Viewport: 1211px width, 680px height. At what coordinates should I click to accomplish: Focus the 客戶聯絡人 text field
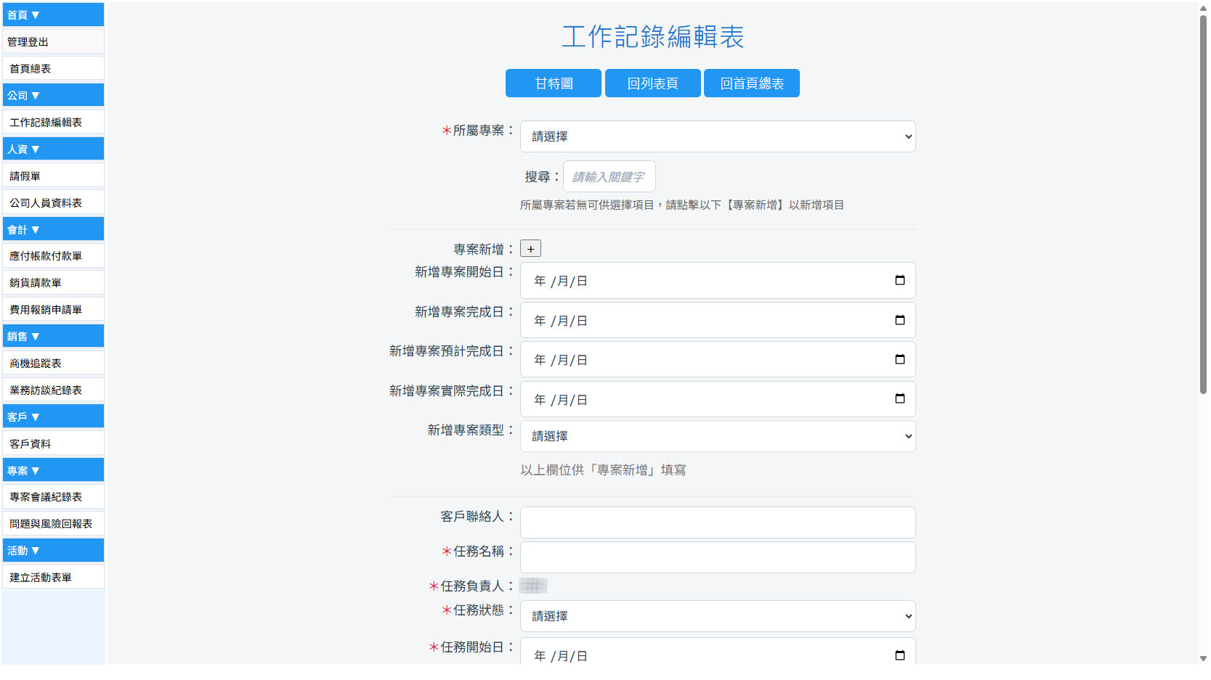coord(718,523)
